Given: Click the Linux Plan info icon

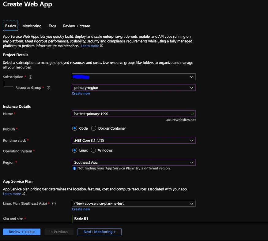Looking at the screenshot, I should (54, 203).
